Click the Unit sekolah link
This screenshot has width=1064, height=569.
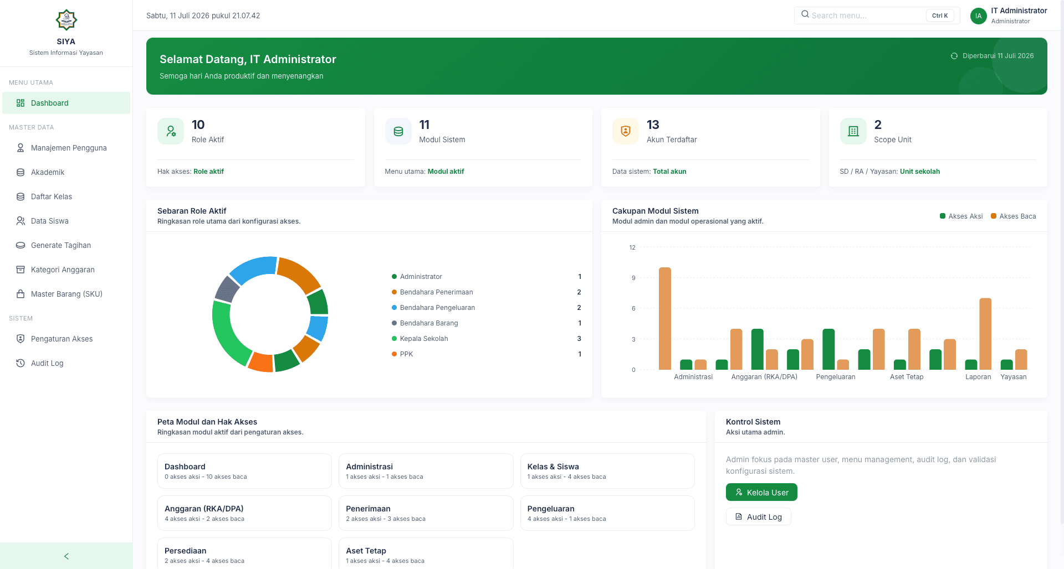pos(920,172)
